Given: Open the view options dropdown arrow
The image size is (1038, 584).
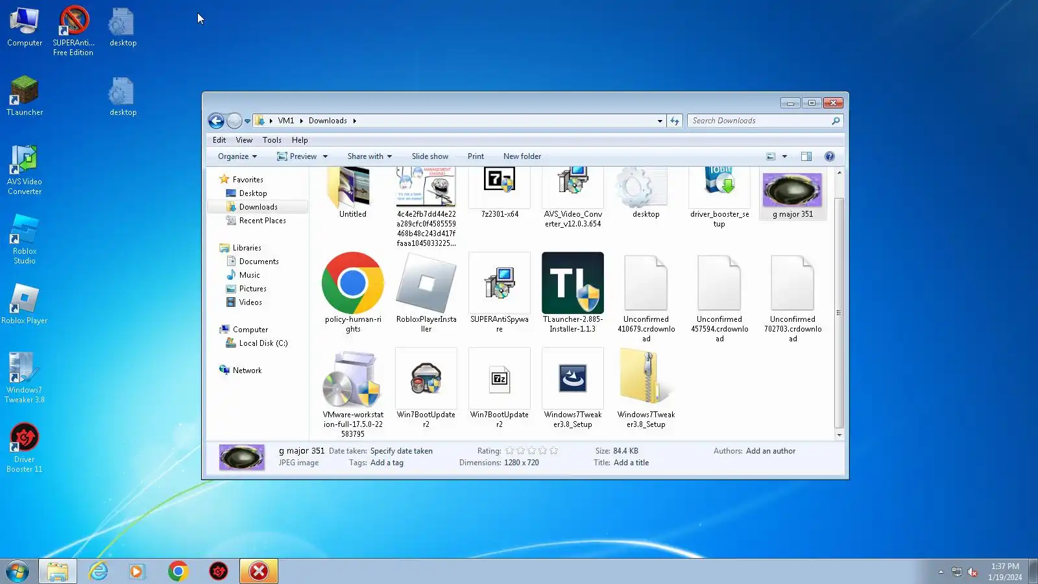Looking at the screenshot, I should [784, 156].
